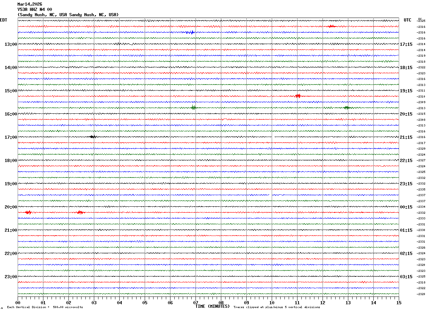
Task: Click the EDT column header
Action: tap(4, 20)
